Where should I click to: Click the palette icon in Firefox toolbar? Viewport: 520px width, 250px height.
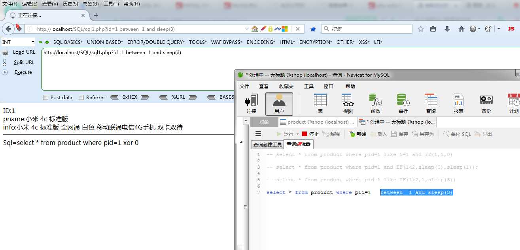click(x=488, y=29)
